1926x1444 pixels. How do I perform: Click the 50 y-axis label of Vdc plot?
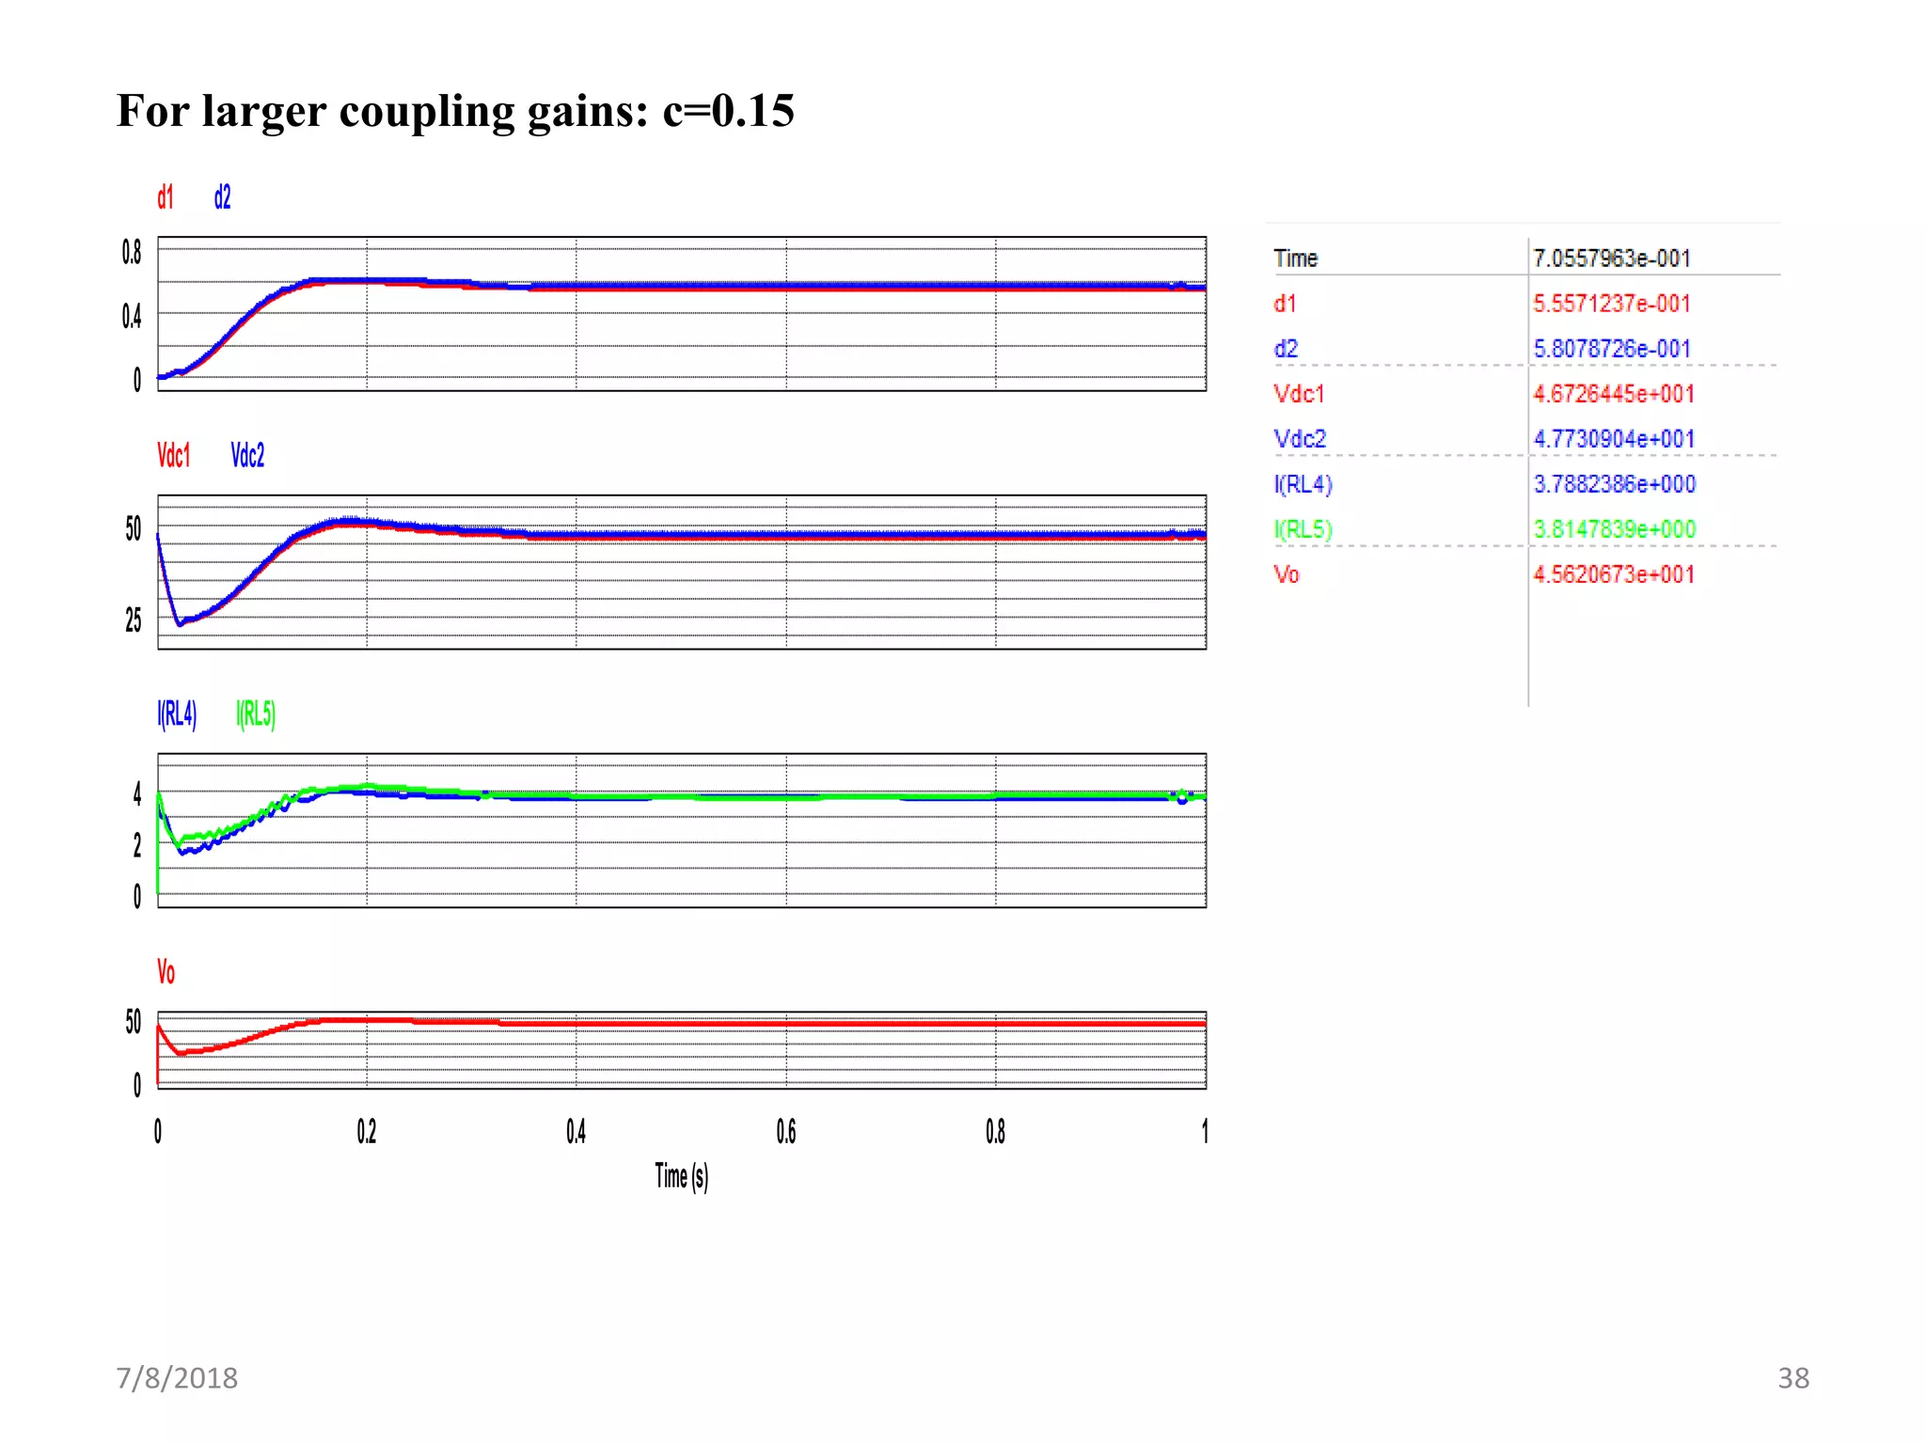pyautogui.click(x=134, y=529)
